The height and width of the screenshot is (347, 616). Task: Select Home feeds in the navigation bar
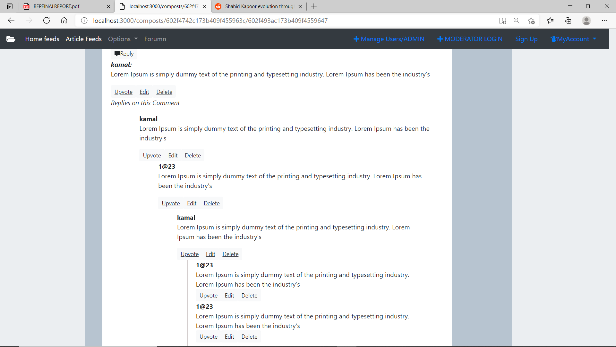tap(42, 39)
